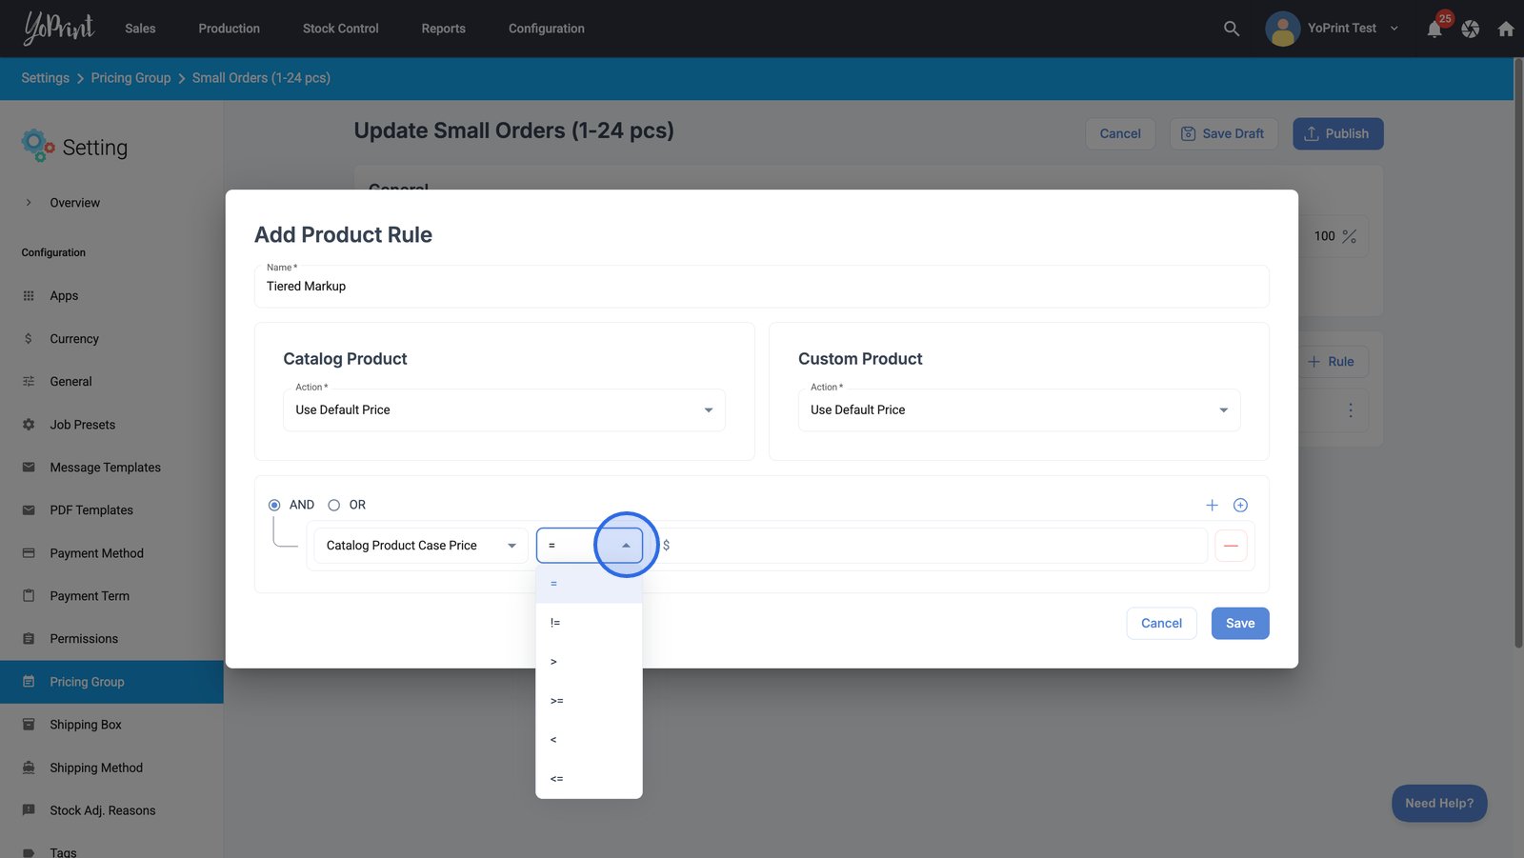Screen dimensions: 1524x858
Task: Add a condition with plus icon
Action: 1212,505
